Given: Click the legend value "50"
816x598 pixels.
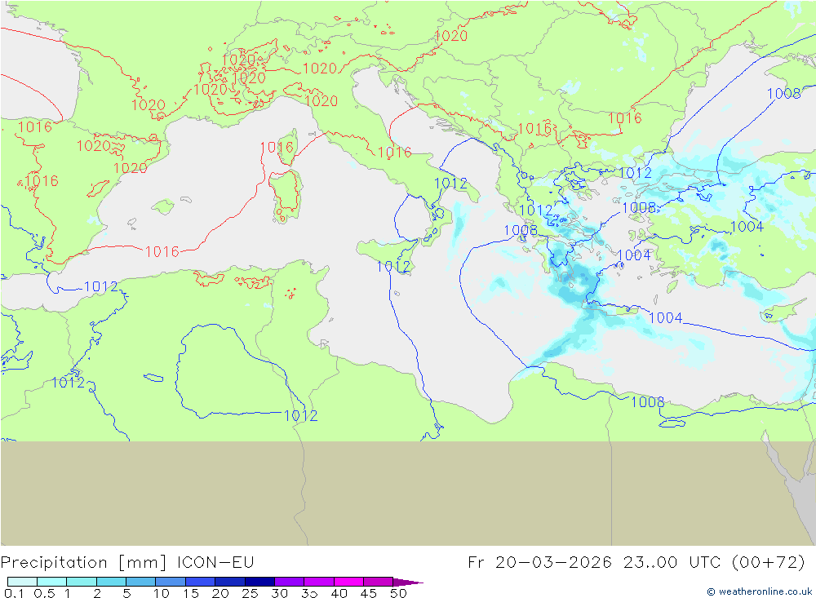Looking at the screenshot, I should coord(398,593).
